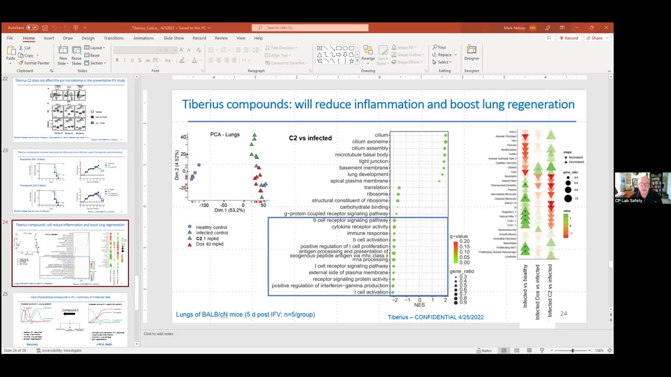671x377 pixels.
Task: Open the Text Direction dropdown
Action: 281,48
